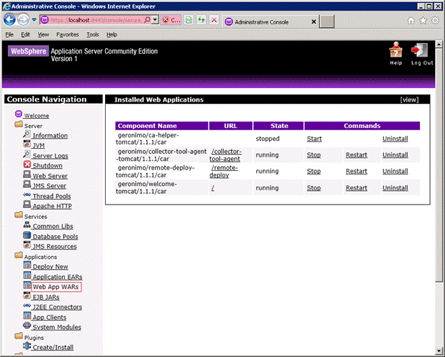Start the ca-helper-tomcat application
This screenshot has height=357, width=445.
click(314, 139)
